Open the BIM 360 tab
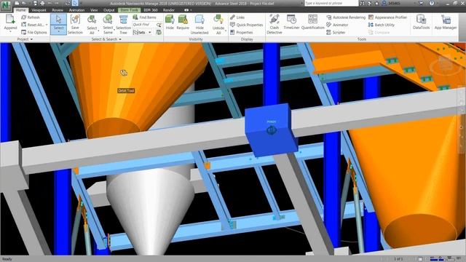The height and width of the screenshot is (262, 466). pos(151,10)
